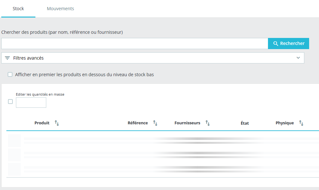Image resolution: width=319 pixels, height=190 pixels.
Task: Click the Physique column header
Action: [x=285, y=123]
